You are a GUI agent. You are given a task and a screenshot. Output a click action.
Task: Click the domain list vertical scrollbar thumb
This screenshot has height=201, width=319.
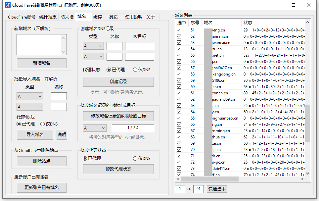308,123
